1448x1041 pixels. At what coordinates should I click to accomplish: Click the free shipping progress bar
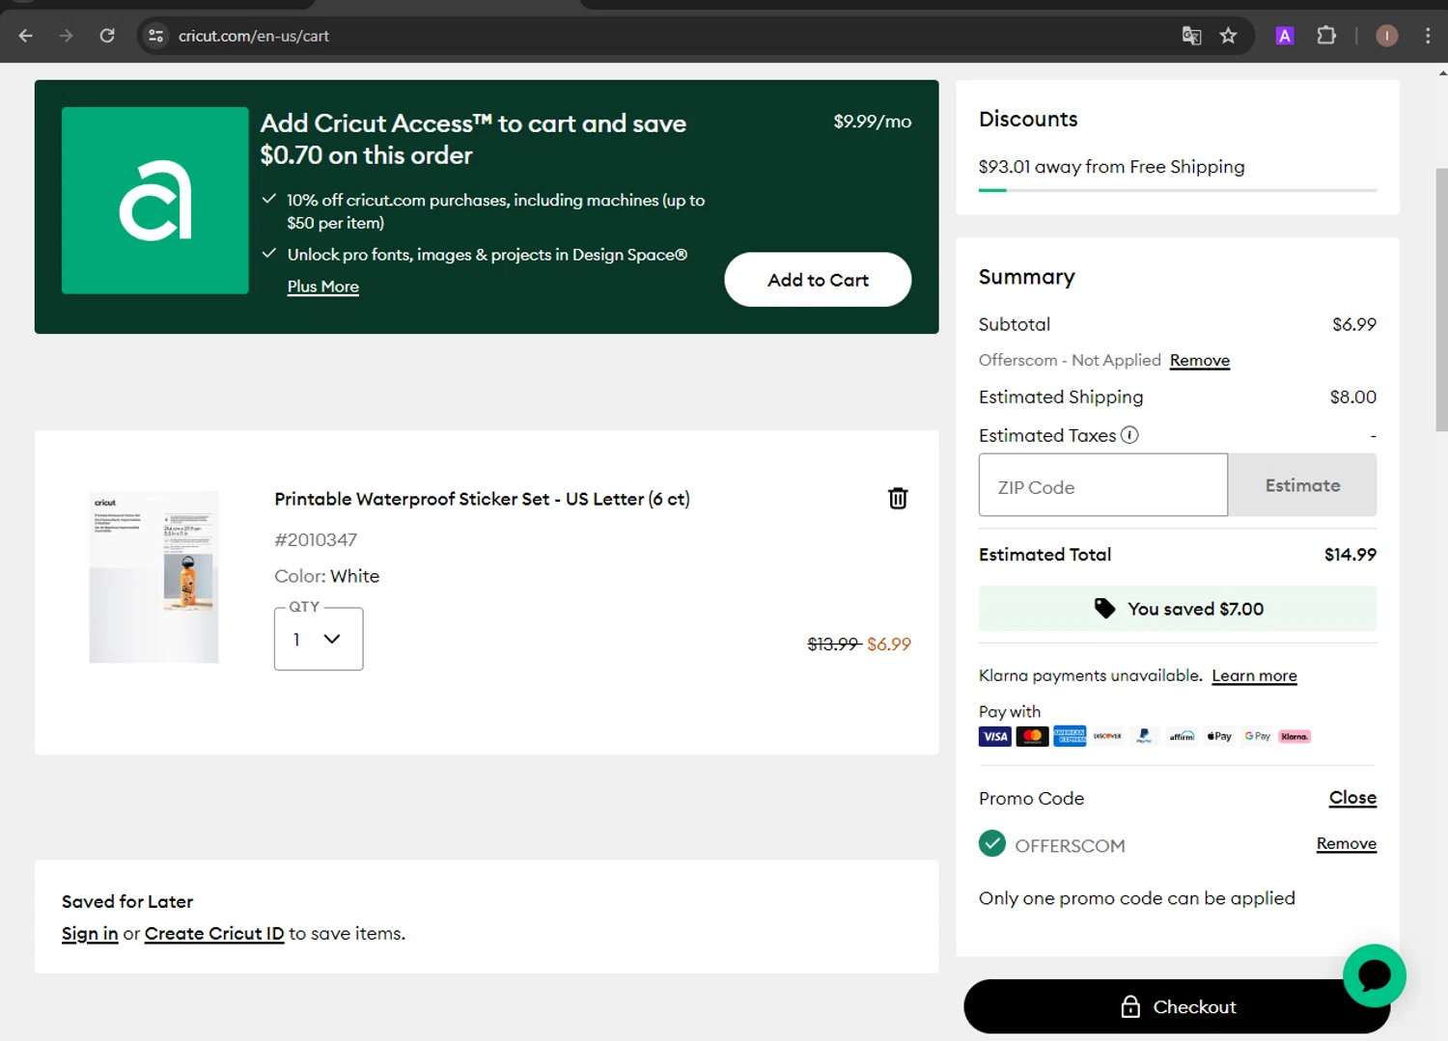click(x=1177, y=190)
